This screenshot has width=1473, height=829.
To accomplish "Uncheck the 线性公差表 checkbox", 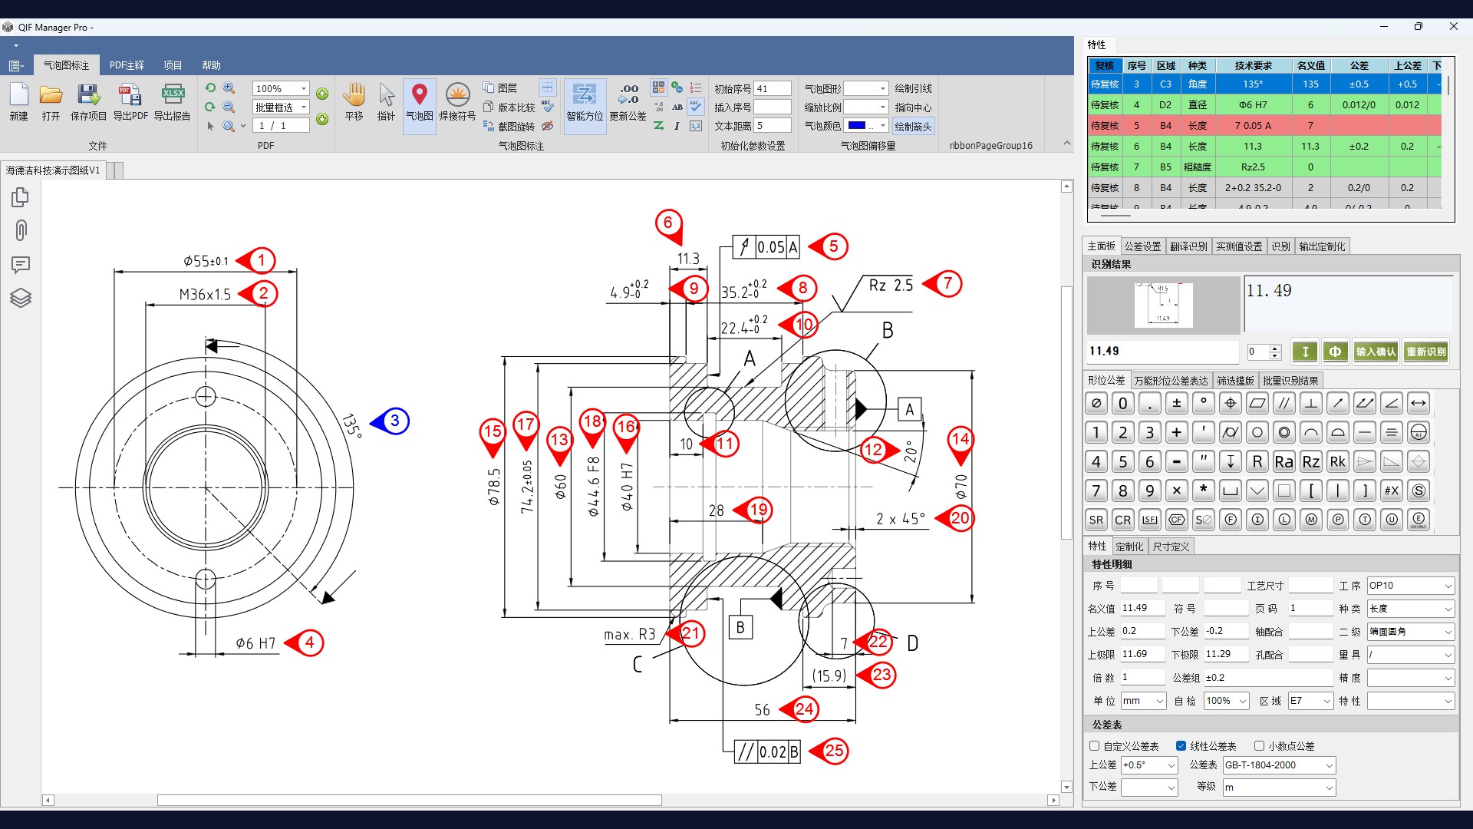I will tap(1181, 746).
